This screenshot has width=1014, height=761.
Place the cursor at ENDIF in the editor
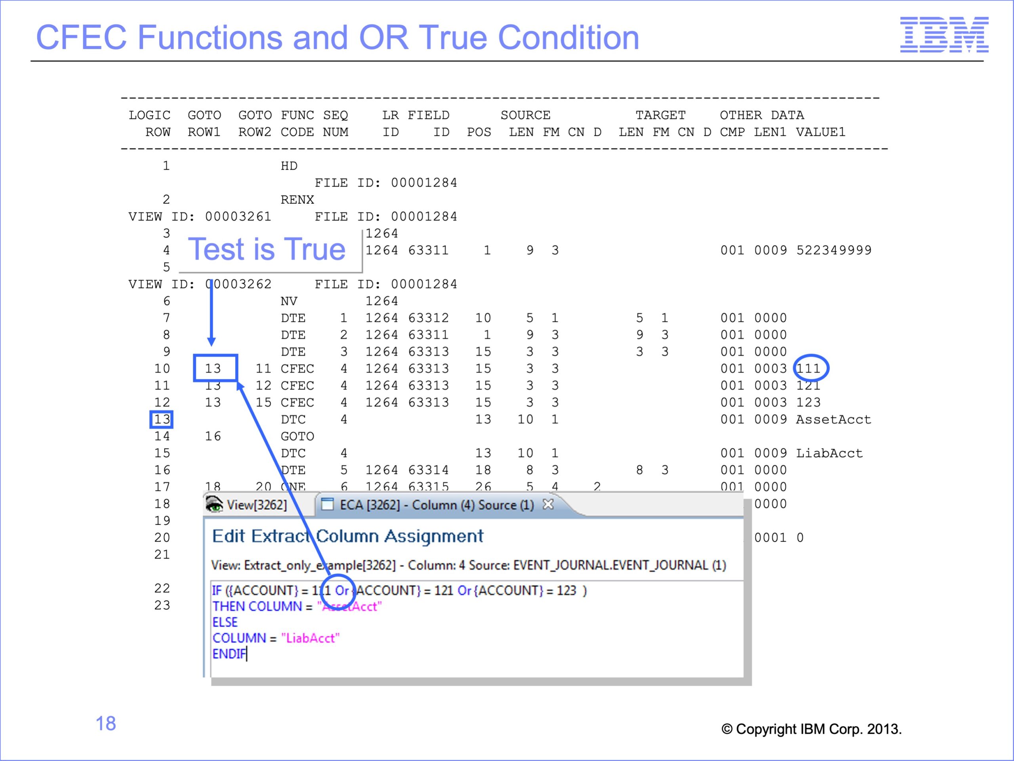229,654
